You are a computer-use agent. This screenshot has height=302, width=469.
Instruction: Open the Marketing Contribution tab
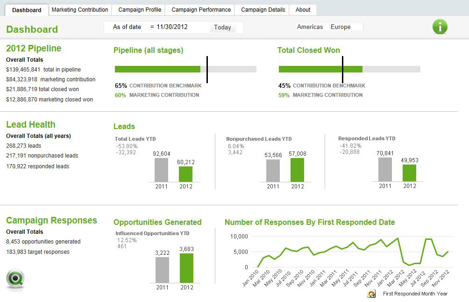click(80, 9)
